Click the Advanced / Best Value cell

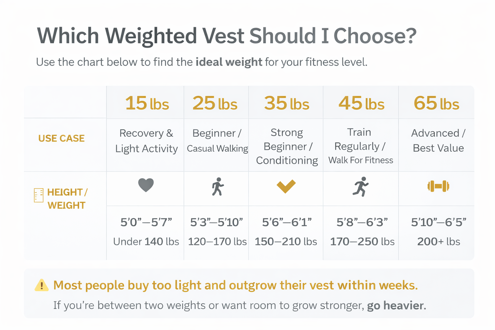pyautogui.click(x=438, y=141)
